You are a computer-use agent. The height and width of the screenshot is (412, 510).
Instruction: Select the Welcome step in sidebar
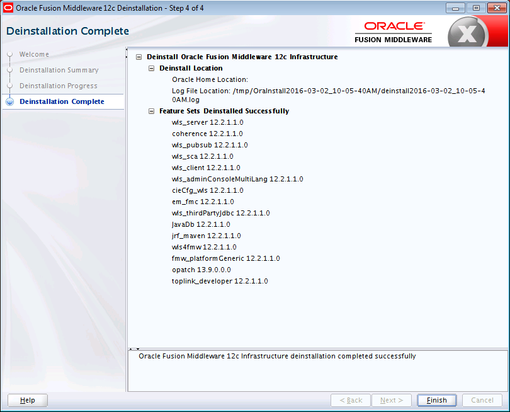[x=34, y=54]
